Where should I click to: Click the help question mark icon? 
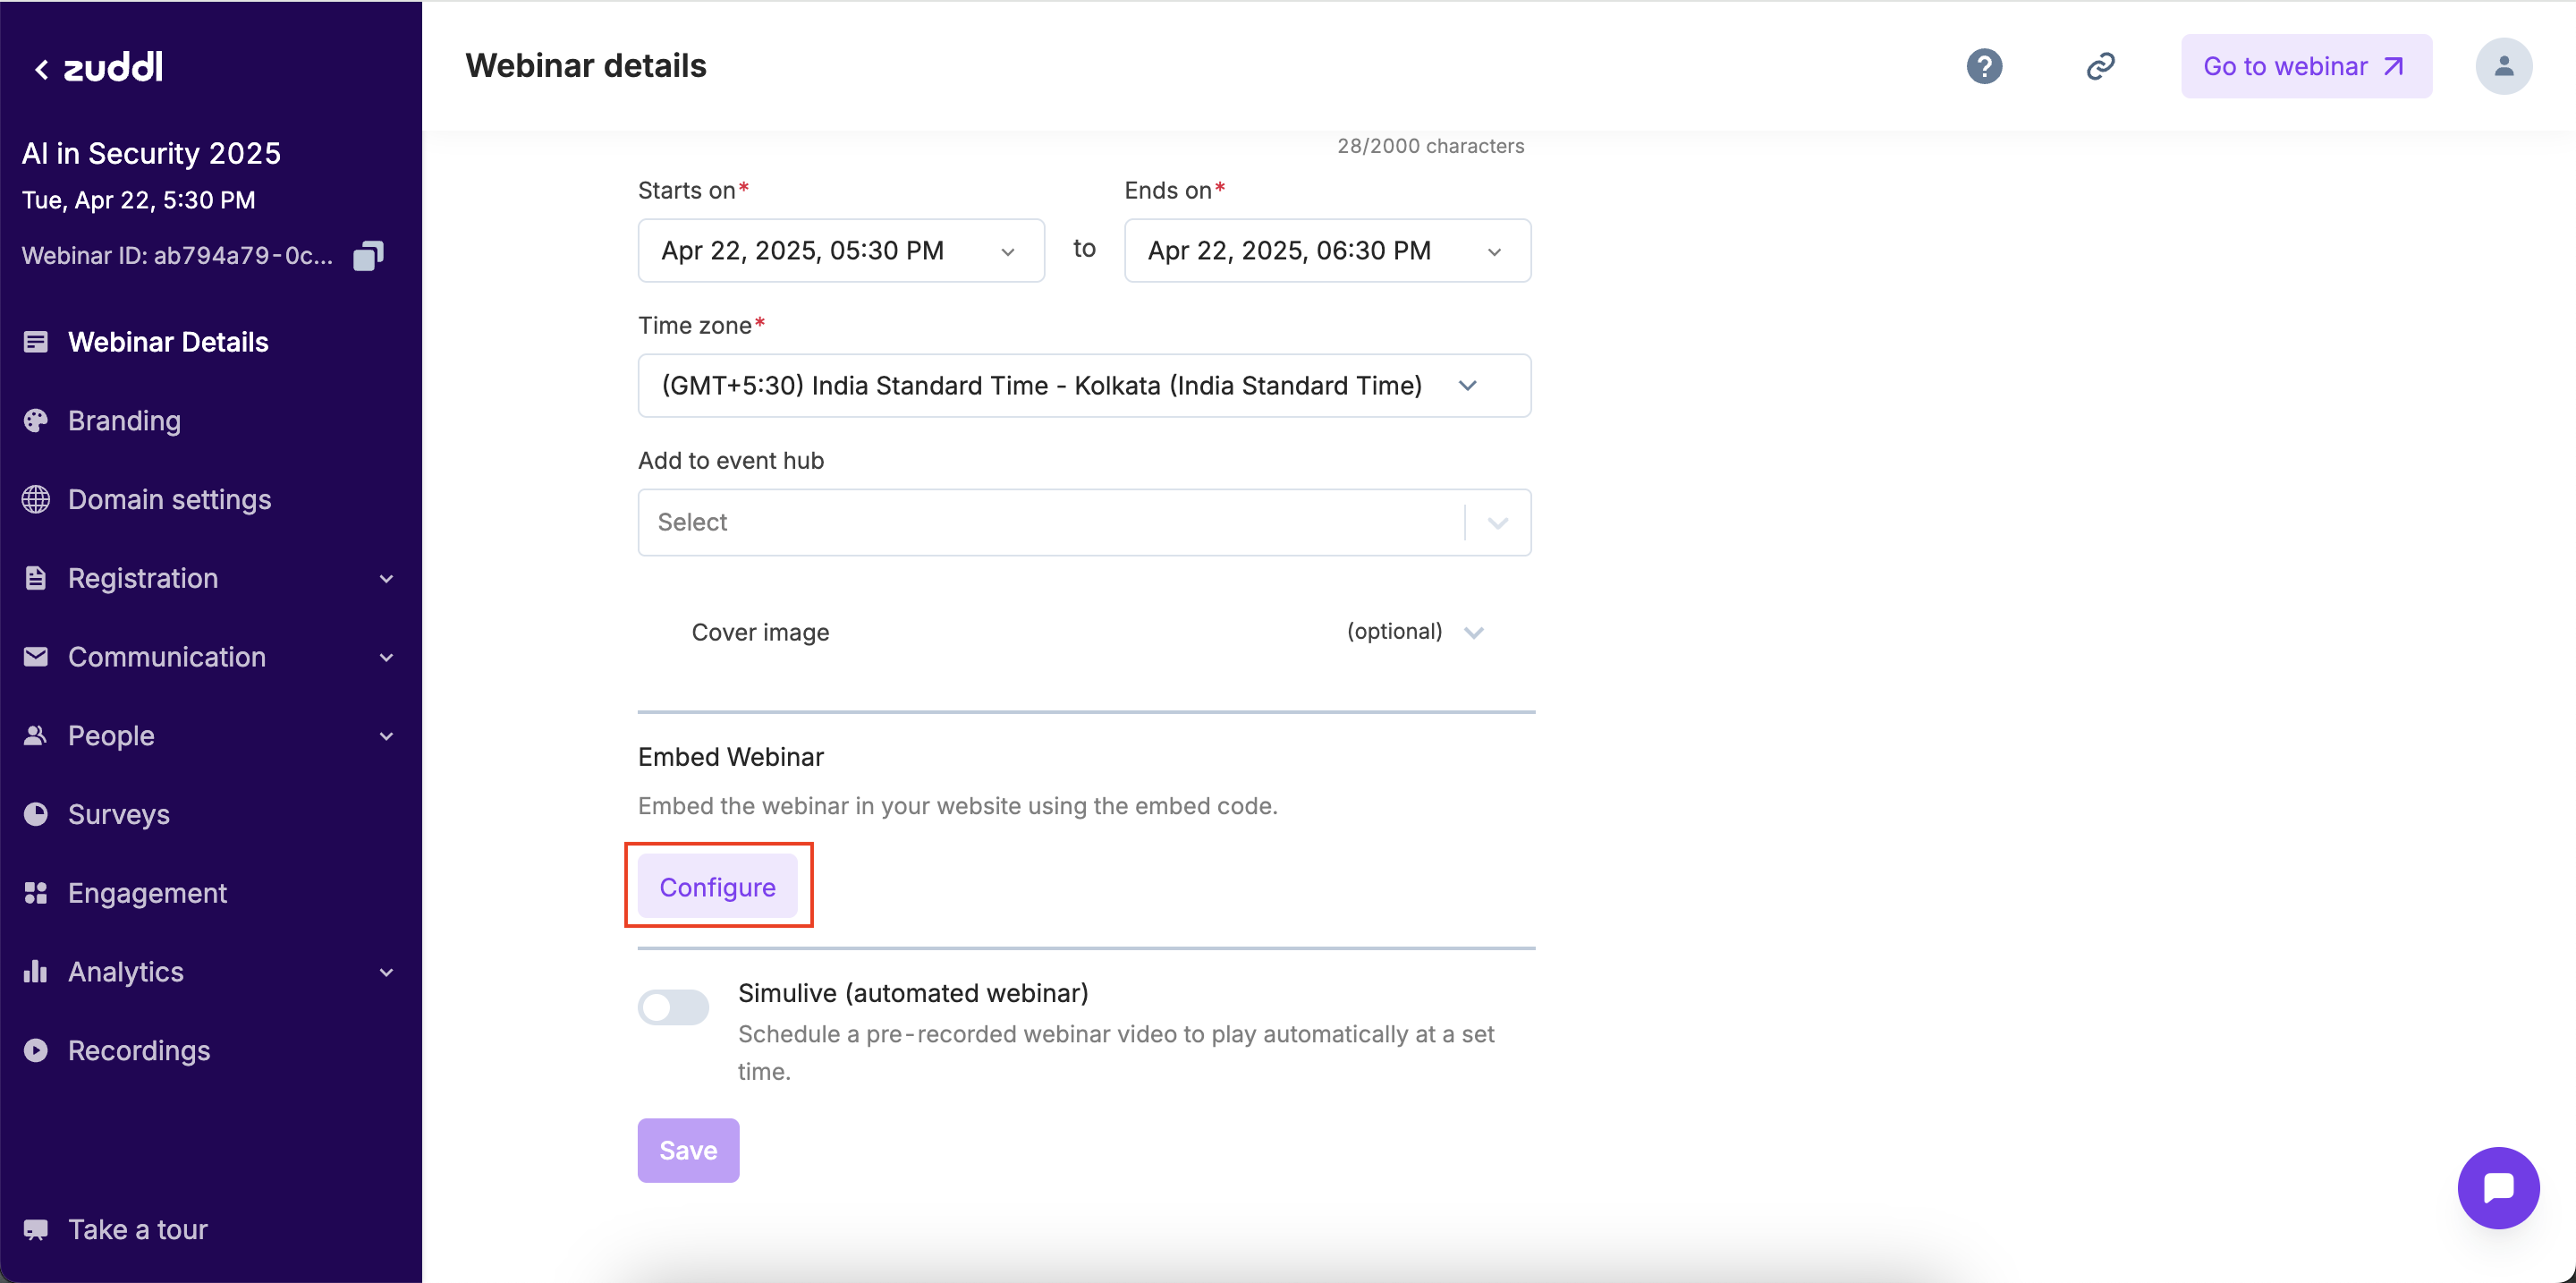click(1984, 66)
